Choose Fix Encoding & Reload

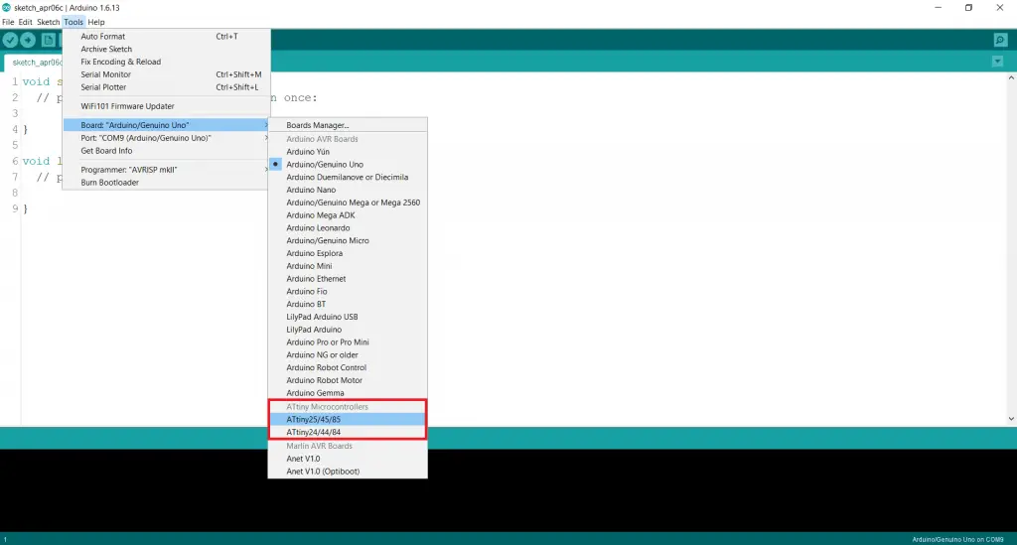[166, 62]
